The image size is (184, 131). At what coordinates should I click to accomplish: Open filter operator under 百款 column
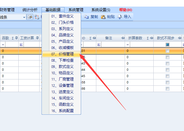point(3,45)
